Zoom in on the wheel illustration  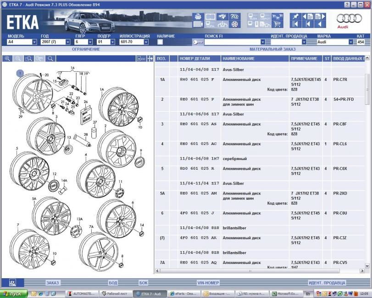click(7, 58)
